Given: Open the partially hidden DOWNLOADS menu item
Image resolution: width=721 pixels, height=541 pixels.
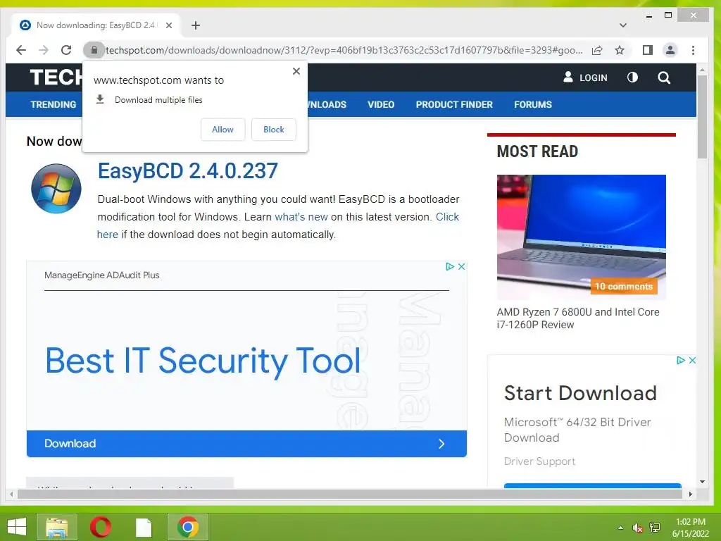Looking at the screenshot, I should point(327,104).
